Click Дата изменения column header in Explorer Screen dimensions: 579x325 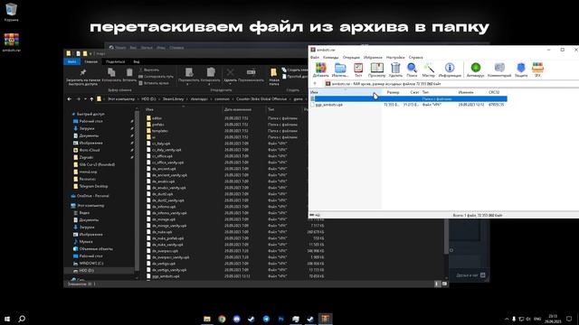click(x=237, y=109)
